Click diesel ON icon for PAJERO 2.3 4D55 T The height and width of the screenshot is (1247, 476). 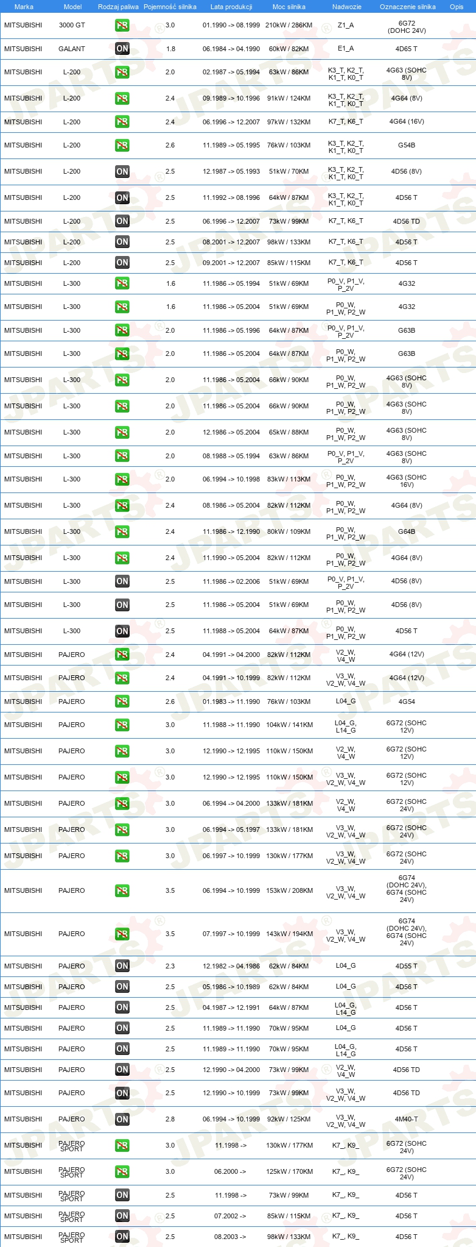click(x=122, y=966)
